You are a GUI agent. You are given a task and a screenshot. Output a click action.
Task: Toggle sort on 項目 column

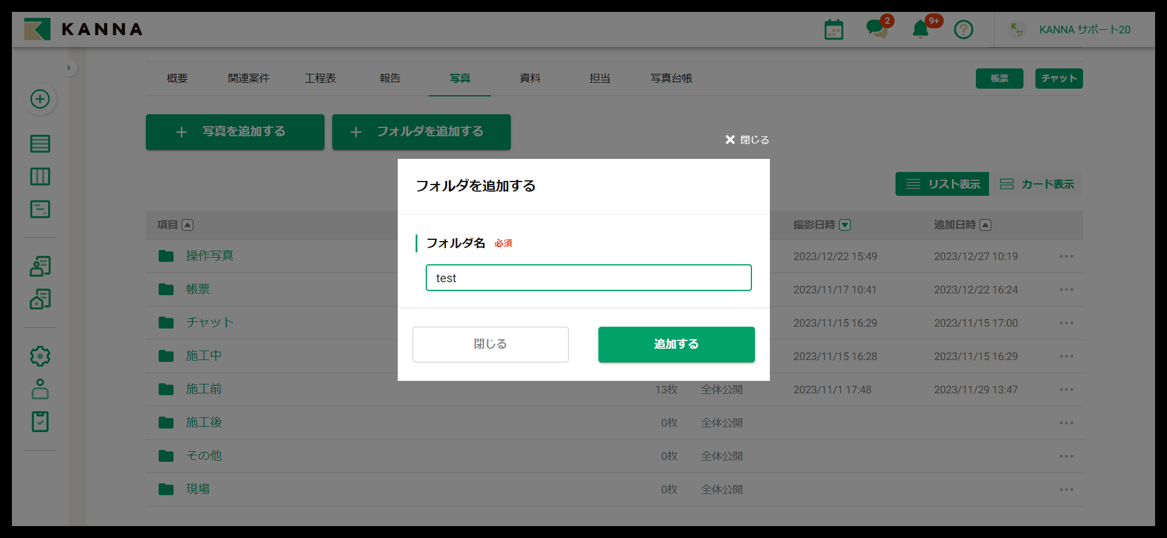(x=188, y=225)
